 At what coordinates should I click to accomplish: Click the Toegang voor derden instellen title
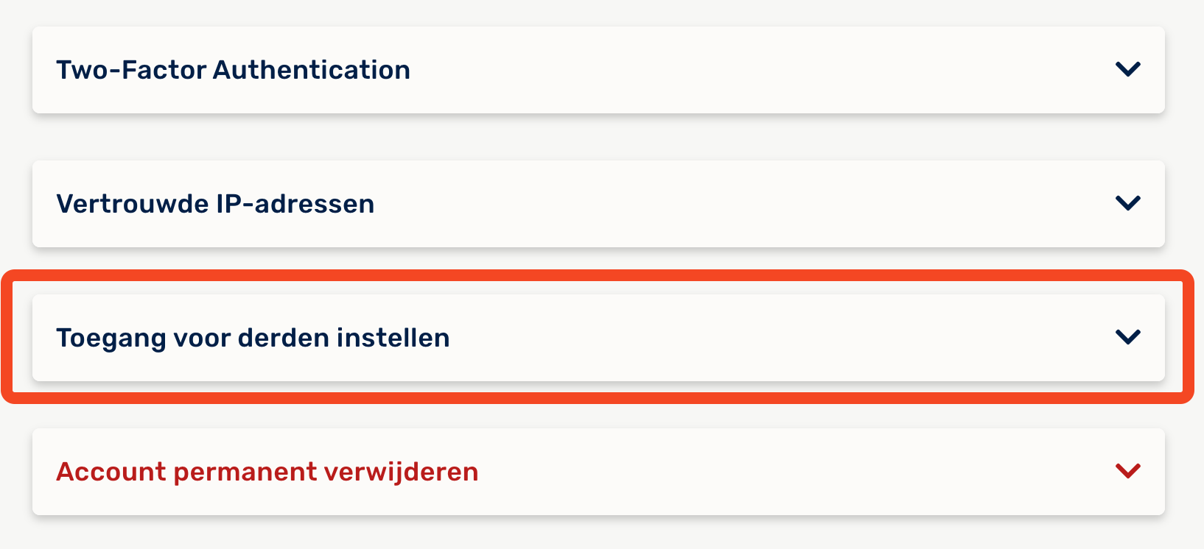[x=253, y=338]
